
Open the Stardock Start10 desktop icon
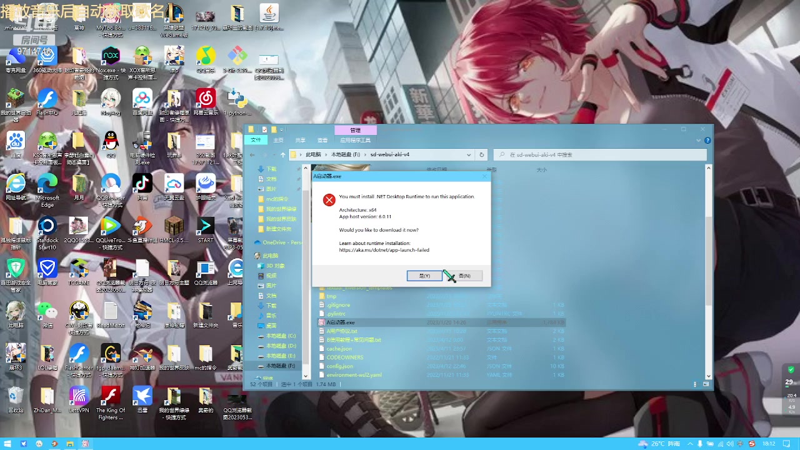click(47, 232)
